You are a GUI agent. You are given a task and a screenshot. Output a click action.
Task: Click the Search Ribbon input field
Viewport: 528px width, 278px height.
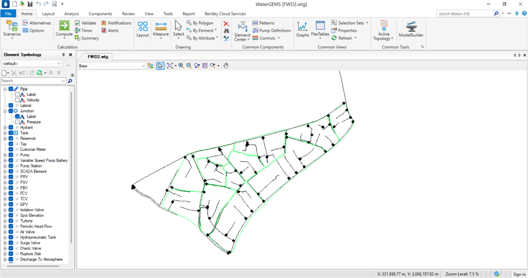pos(465,14)
